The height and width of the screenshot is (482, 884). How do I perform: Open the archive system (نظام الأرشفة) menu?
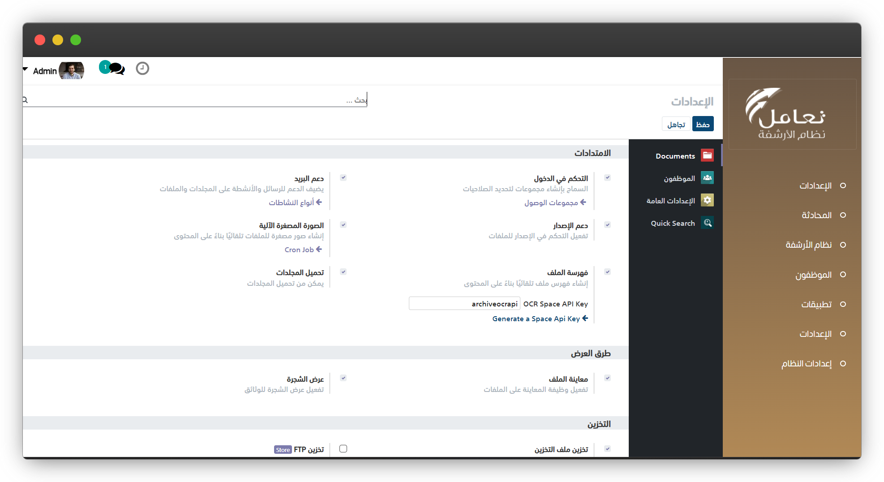click(808, 245)
